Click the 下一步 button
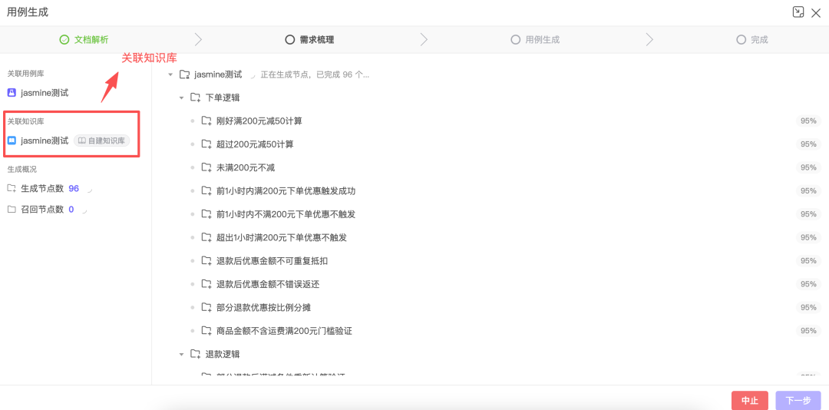This screenshot has height=410, width=829. tap(798, 401)
